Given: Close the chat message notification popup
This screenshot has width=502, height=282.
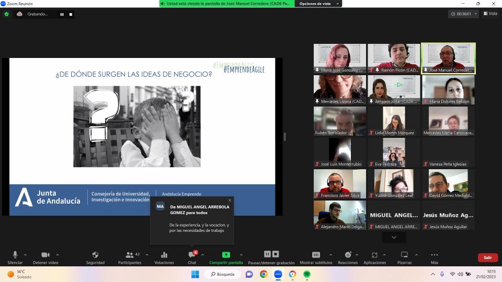Looking at the screenshot, I should click(x=230, y=200).
